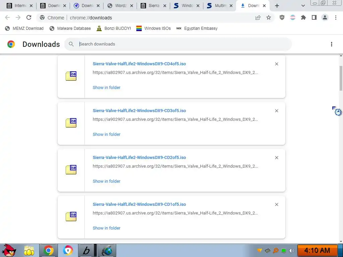Click the ISO file icon for CD1of5
This screenshot has width=343, height=257.
pyautogui.click(x=71, y=217)
